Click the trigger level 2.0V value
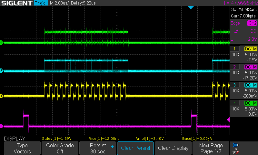The width and height of the screenshot is (258, 155). point(253,39)
